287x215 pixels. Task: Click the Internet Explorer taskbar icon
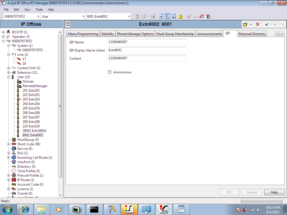(x=25, y=209)
